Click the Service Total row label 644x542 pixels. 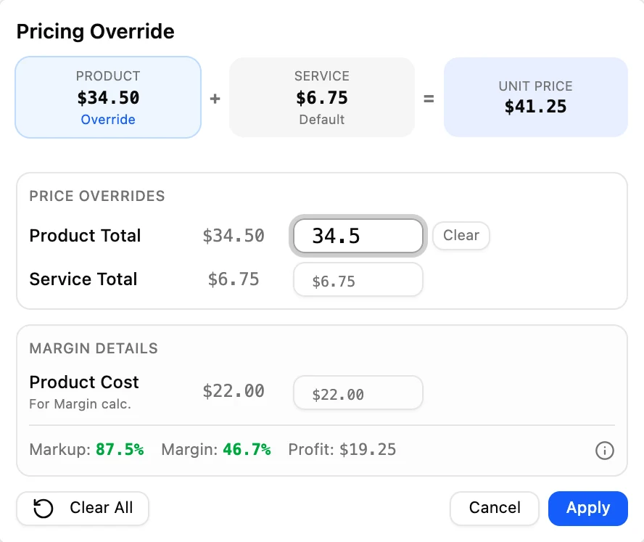[x=83, y=279]
